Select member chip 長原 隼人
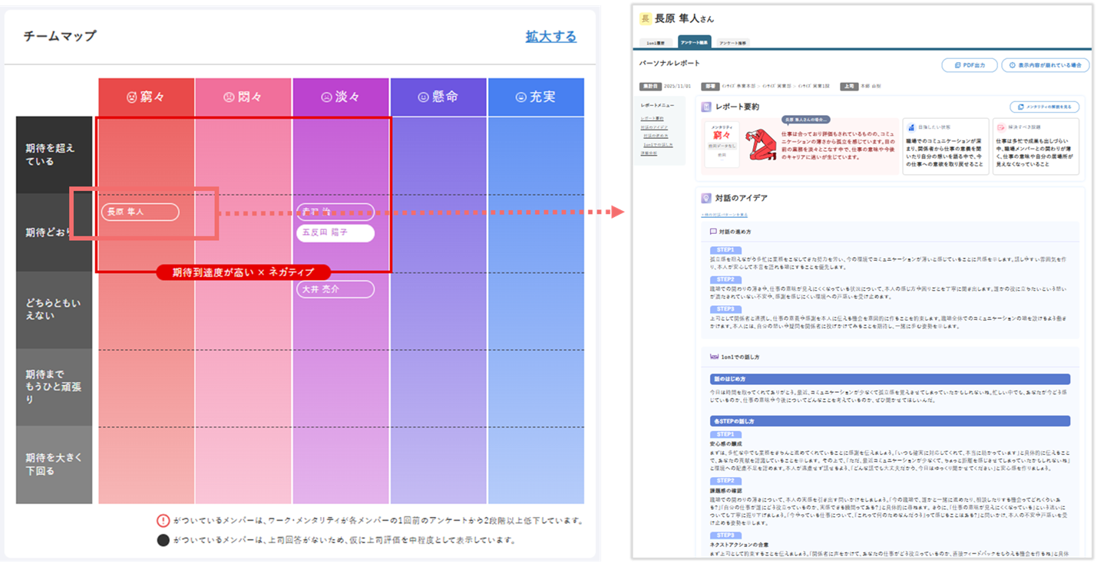Viewport: 1097px width, 563px height. pos(140,212)
